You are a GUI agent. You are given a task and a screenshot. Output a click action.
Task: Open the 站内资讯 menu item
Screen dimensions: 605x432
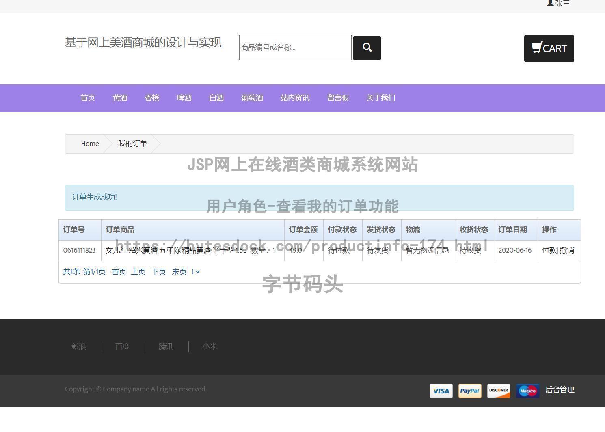tap(295, 98)
